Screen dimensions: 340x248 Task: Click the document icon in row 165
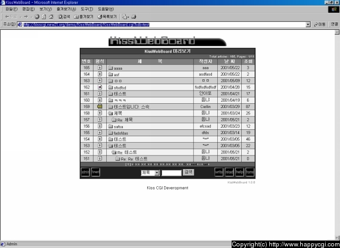[100, 68]
